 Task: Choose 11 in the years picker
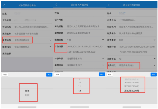pos(80,86)
